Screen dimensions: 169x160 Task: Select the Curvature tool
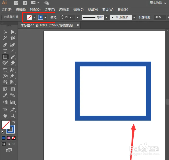13,45
